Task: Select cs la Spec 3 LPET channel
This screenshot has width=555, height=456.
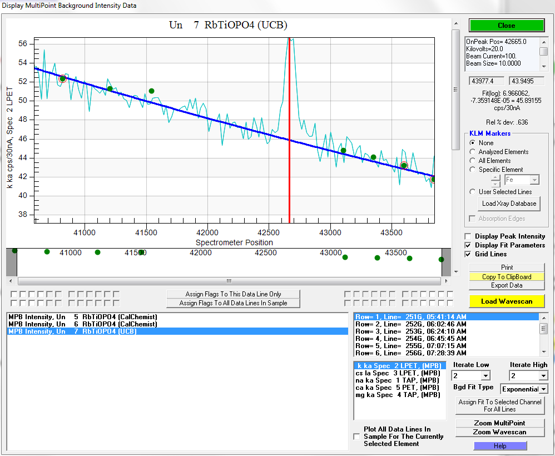Action: (398, 373)
